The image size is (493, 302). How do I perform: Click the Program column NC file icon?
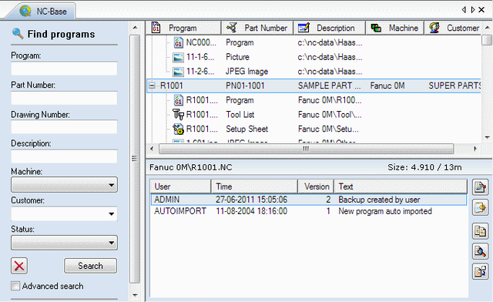156,28
